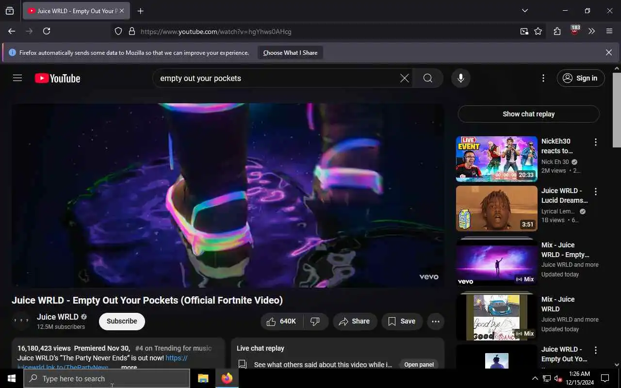The image size is (621, 388).
Task: Open YouTube settings three-dot menu
Action: click(x=543, y=78)
